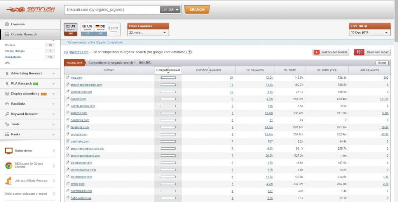Click the Chrome icon for SEOquake
Viewport: 398px width, 202px height.
pyautogui.click(x=9, y=166)
